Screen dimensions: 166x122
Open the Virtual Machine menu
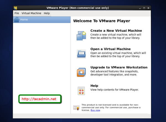click(31, 13)
